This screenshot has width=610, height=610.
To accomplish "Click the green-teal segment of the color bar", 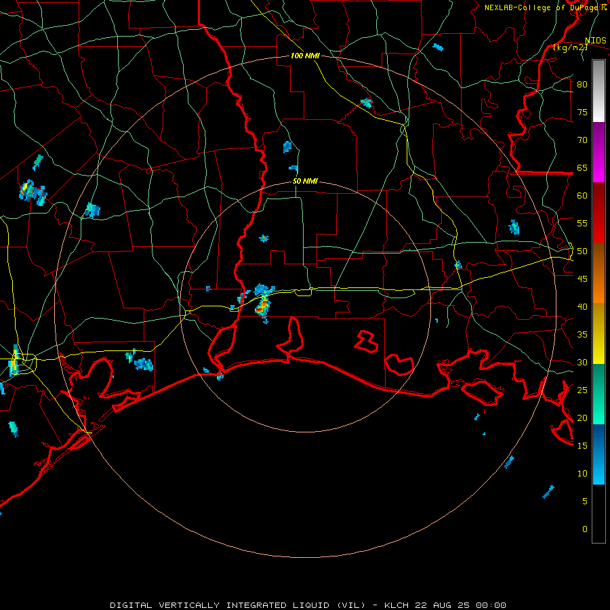I will tap(598, 394).
